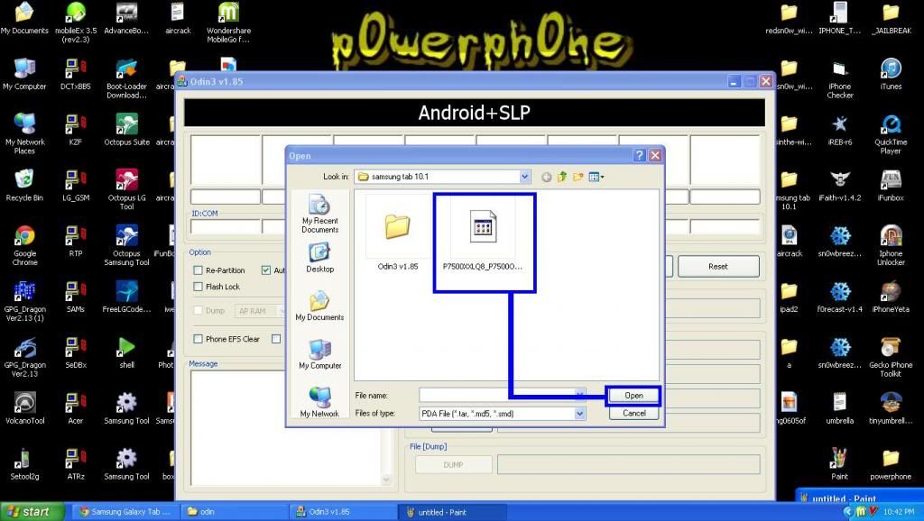This screenshot has width=924, height=521.
Task: Select the mobileEx 3.5 desktop icon
Action: coord(76,23)
